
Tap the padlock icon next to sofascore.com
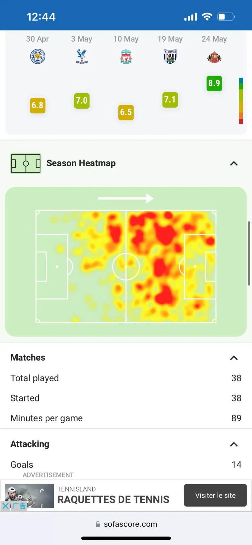tap(98, 524)
